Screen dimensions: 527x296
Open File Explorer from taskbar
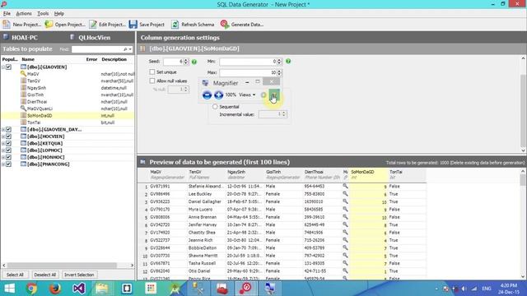point(102,289)
